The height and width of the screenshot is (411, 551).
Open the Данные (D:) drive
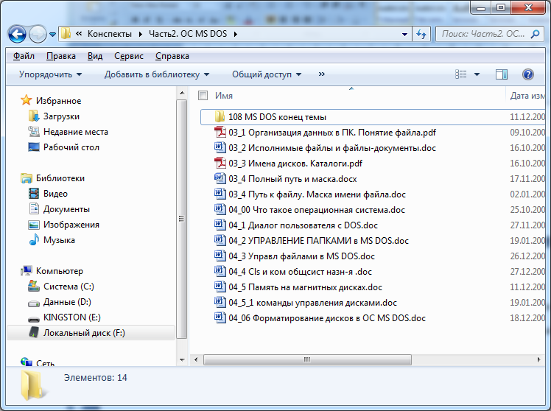[x=67, y=302]
